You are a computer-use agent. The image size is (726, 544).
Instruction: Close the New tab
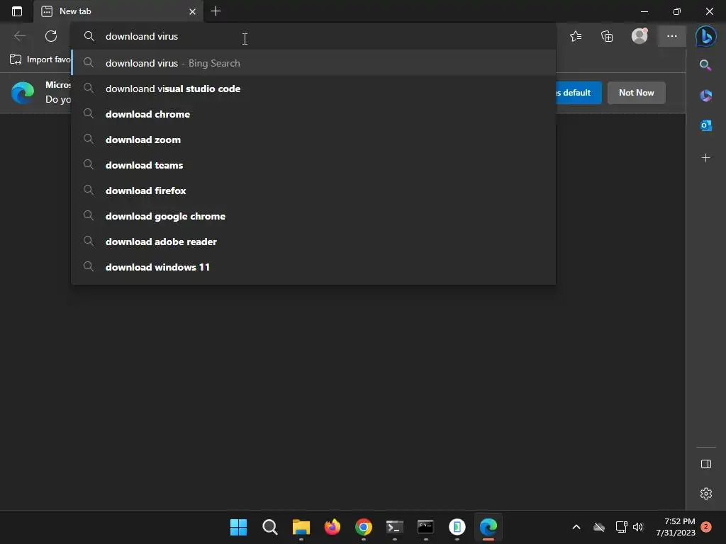(x=192, y=11)
